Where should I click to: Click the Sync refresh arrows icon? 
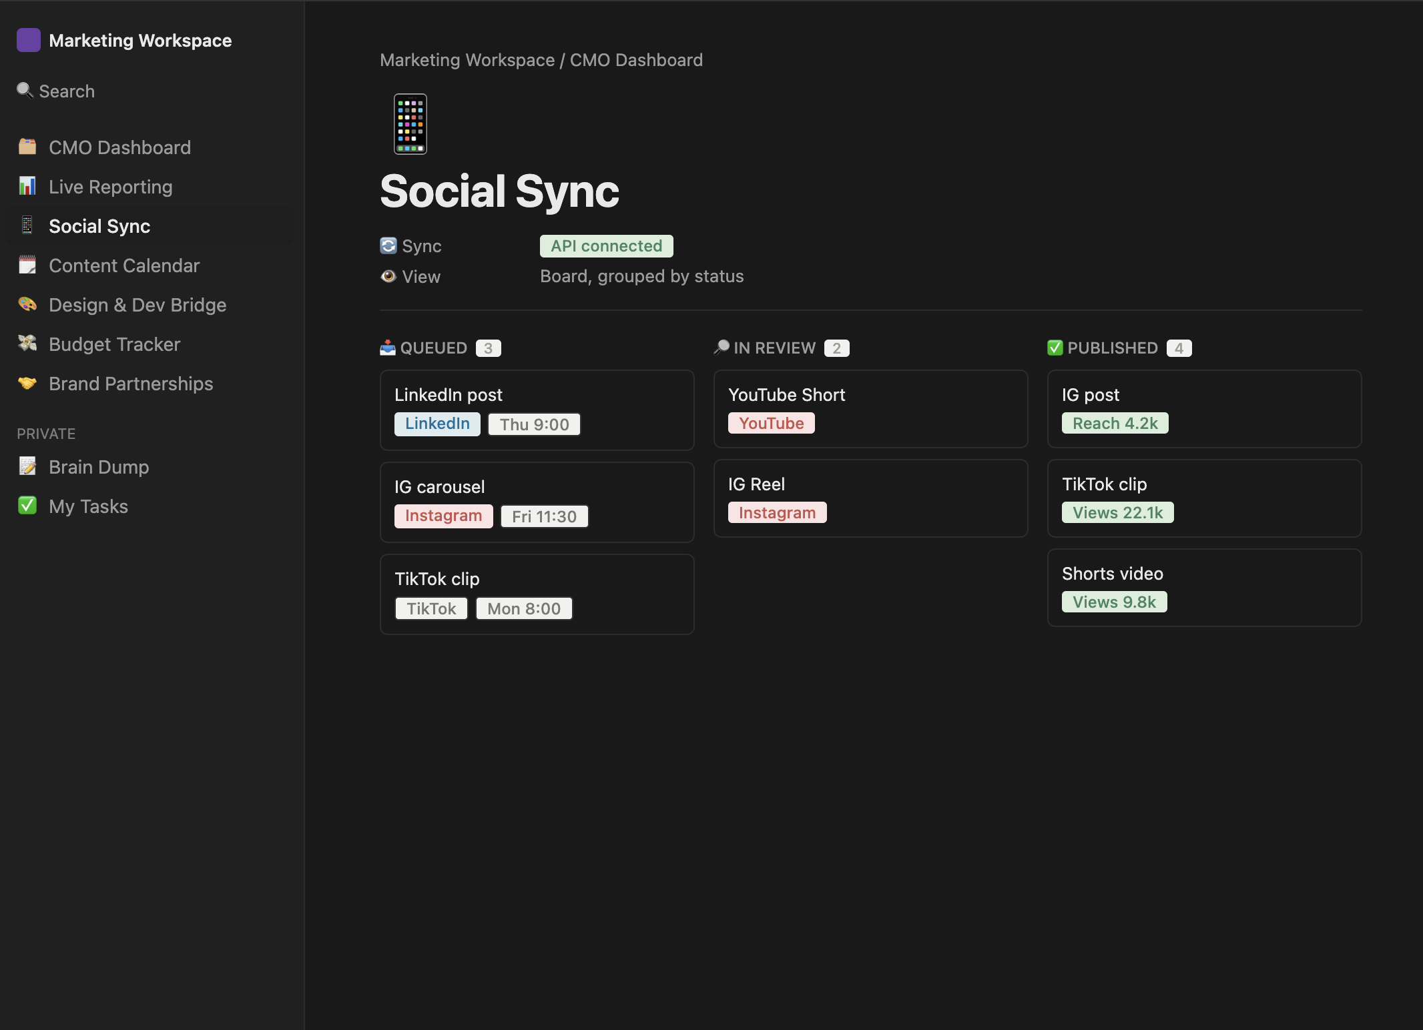click(388, 245)
